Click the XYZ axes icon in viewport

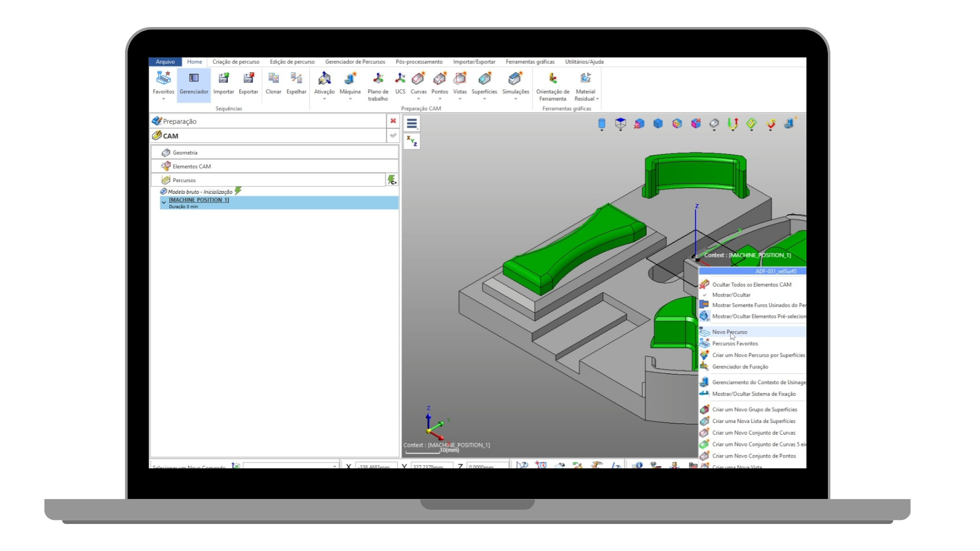[412, 141]
